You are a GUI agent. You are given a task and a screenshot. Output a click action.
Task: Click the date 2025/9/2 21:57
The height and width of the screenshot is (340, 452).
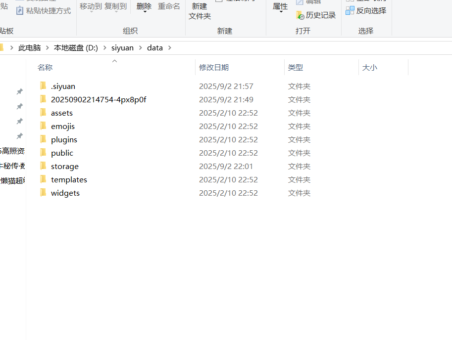(x=226, y=86)
